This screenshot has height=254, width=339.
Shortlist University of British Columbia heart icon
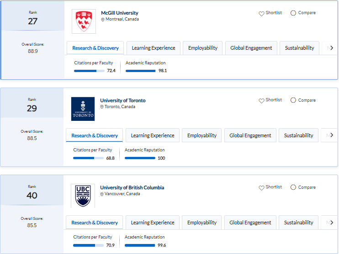(262, 188)
